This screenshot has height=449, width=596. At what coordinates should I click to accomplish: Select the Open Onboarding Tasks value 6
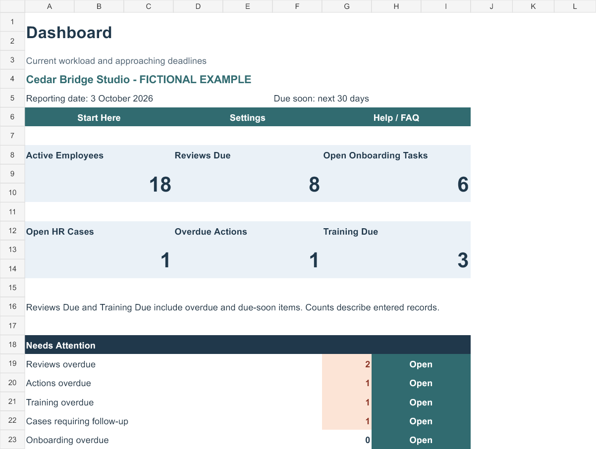[463, 184]
